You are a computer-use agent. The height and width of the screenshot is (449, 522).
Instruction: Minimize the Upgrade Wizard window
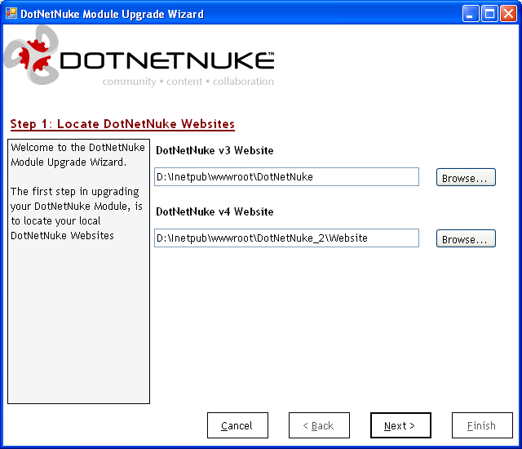(471, 14)
